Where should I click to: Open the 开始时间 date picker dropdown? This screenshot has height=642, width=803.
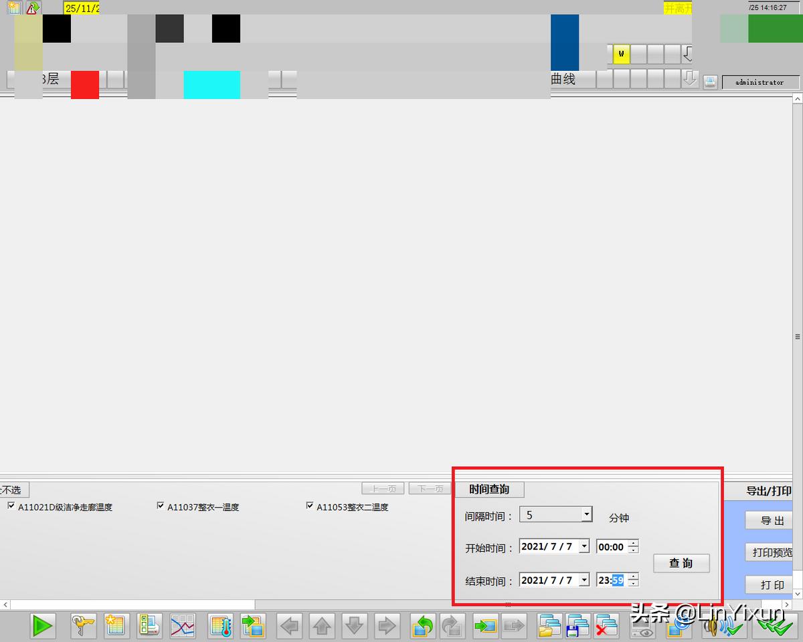(584, 546)
